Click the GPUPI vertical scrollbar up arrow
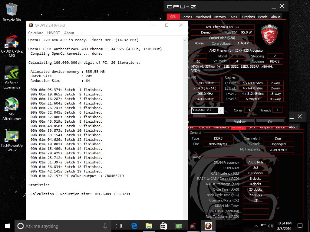This screenshot has width=310, height=232. pyautogui.click(x=185, y=40)
